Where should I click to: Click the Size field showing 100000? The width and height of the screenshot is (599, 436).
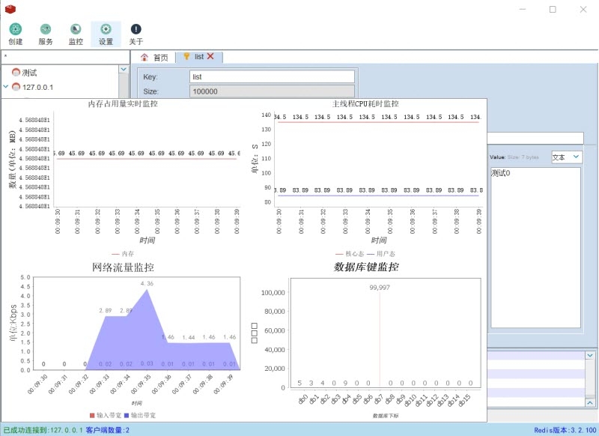[272, 91]
